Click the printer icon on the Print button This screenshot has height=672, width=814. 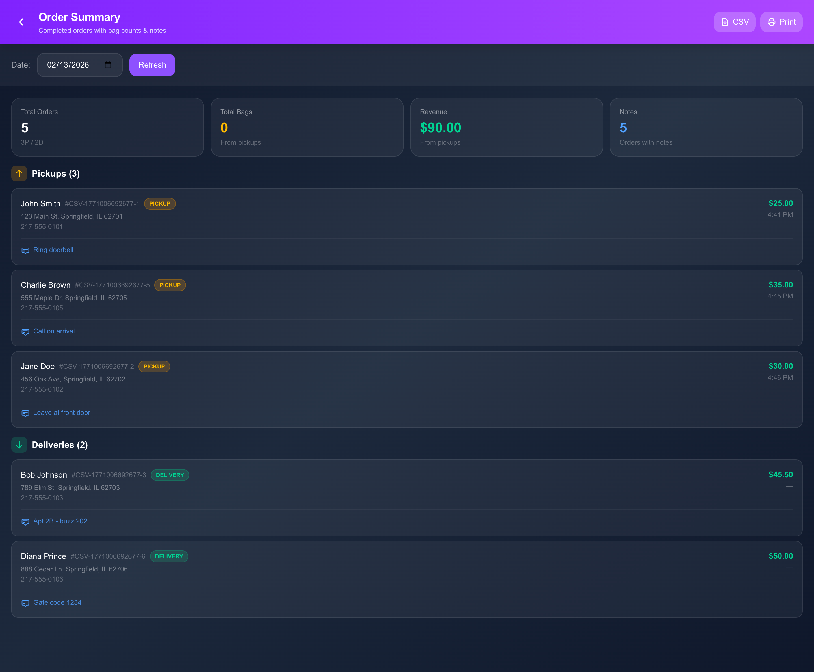coord(771,22)
